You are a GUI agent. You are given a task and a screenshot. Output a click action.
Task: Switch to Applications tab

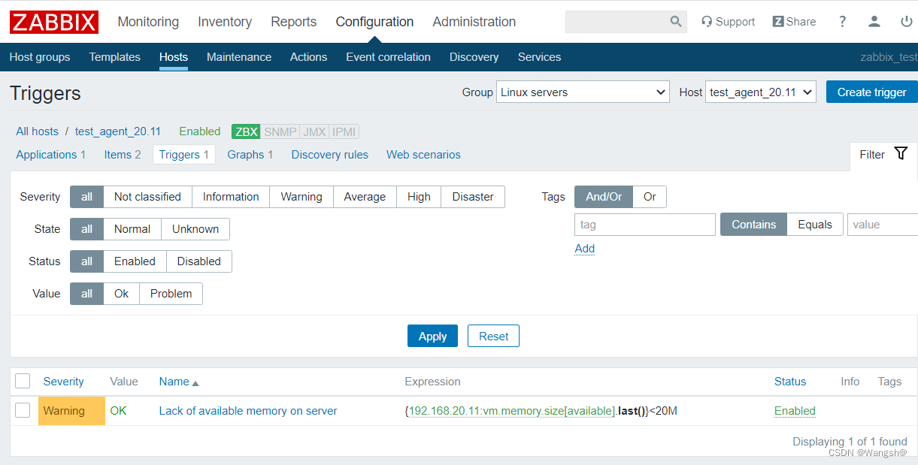pyautogui.click(x=47, y=155)
